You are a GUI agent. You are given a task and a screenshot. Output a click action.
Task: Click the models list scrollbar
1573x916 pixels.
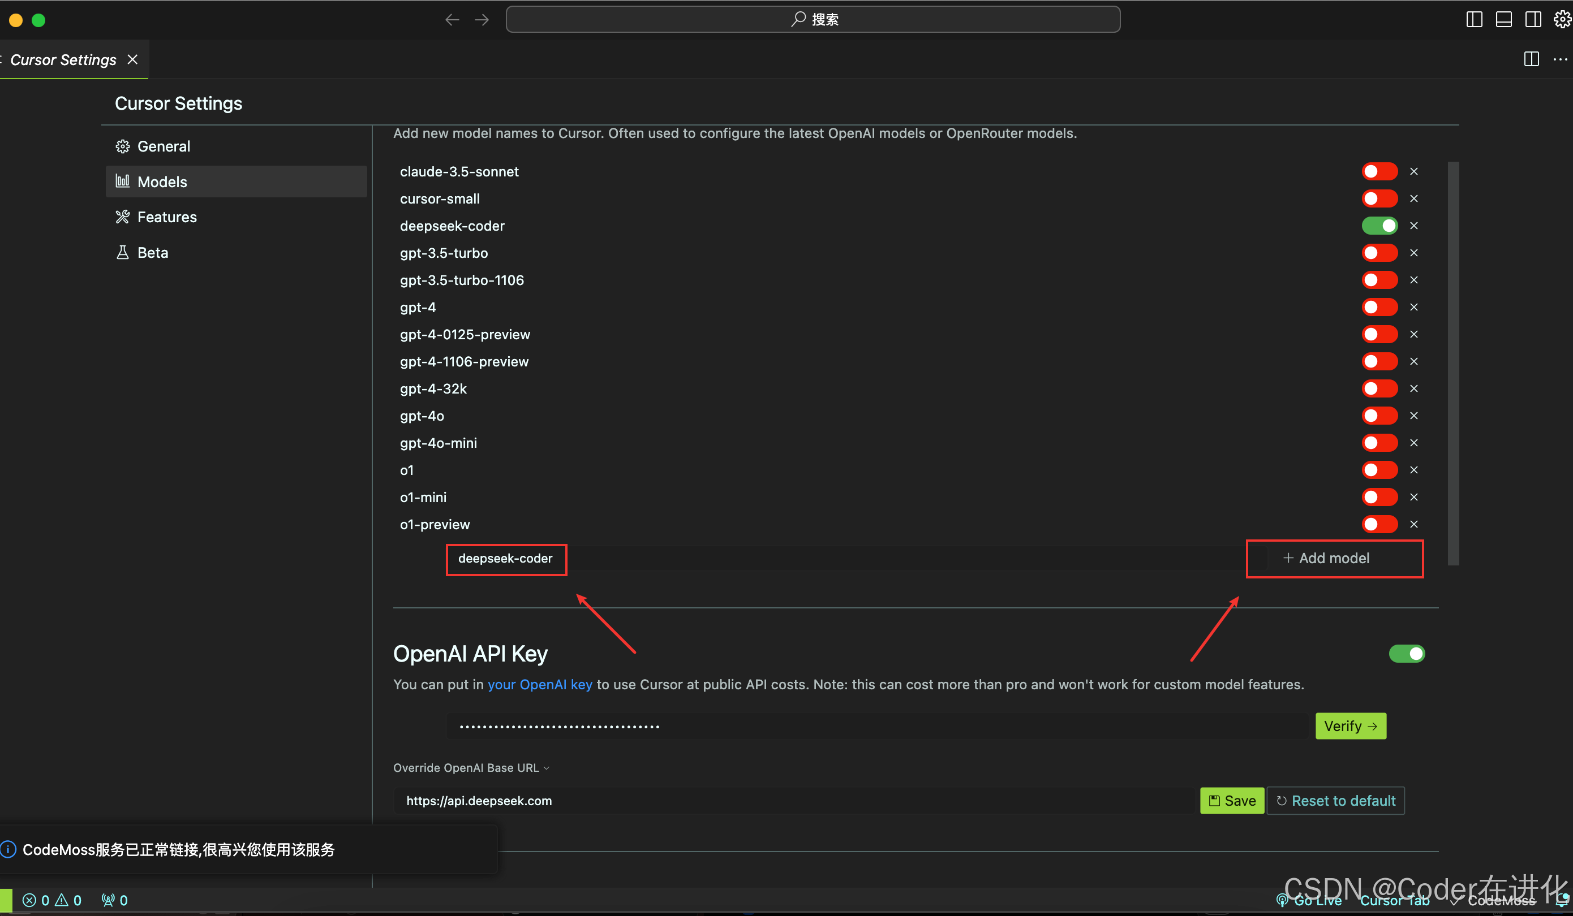(1453, 363)
